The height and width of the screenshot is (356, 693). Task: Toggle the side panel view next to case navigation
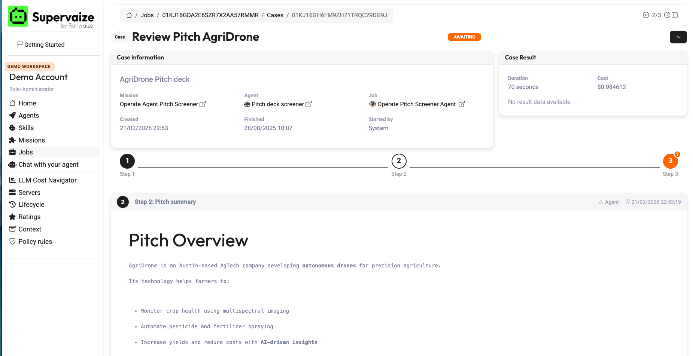pos(675,14)
